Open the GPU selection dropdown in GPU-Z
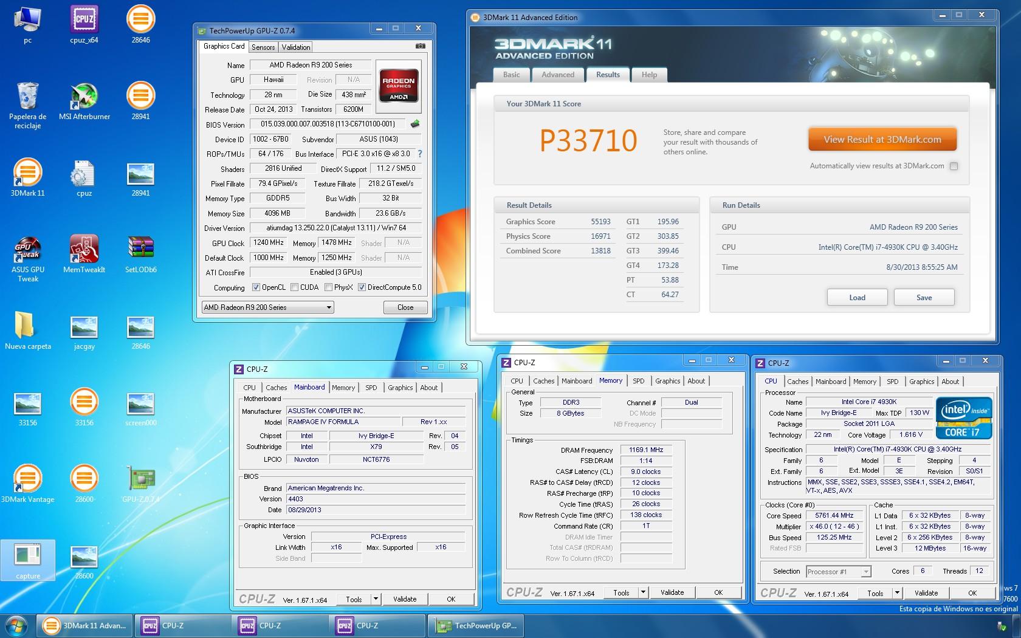Image resolution: width=1021 pixels, height=638 pixels. click(267, 307)
